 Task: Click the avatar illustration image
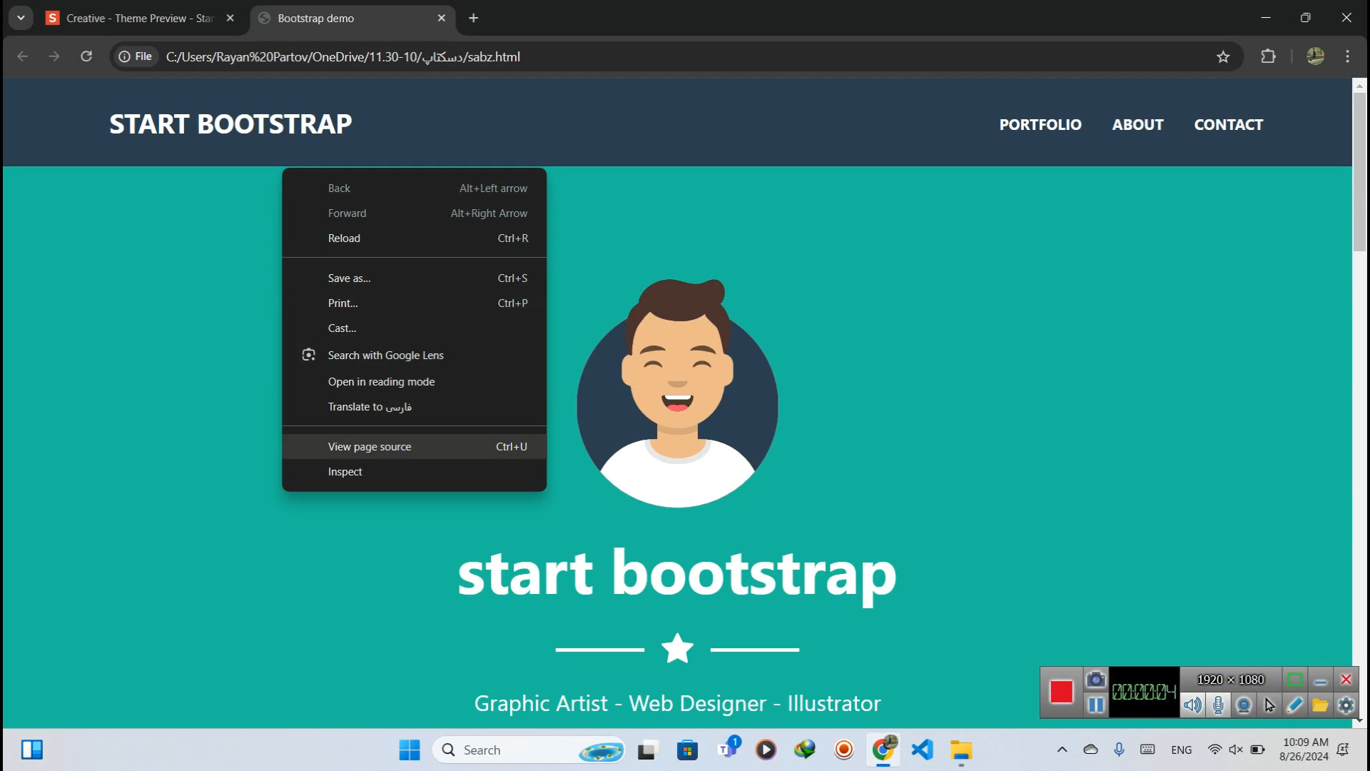[677, 393]
